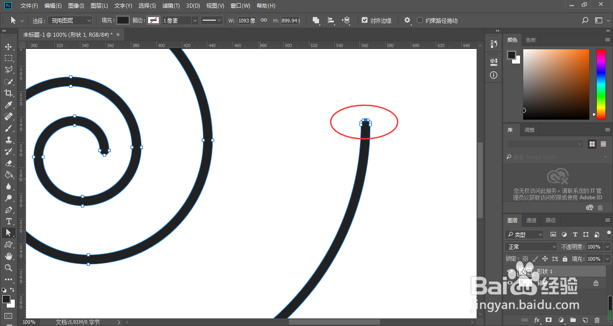The height and width of the screenshot is (326, 613).
Task: Select the Quick Selection tool
Action: 8,81
